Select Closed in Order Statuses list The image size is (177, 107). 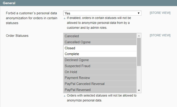[x=100, y=48]
